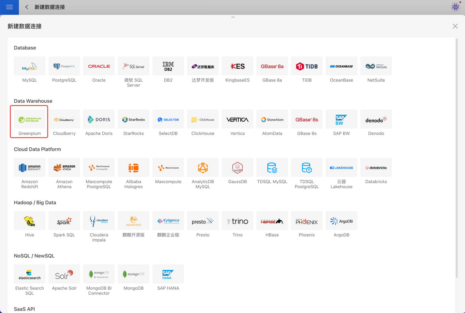Open the ClickHouse connector
This screenshot has width=465, height=313.
click(203, 120)
